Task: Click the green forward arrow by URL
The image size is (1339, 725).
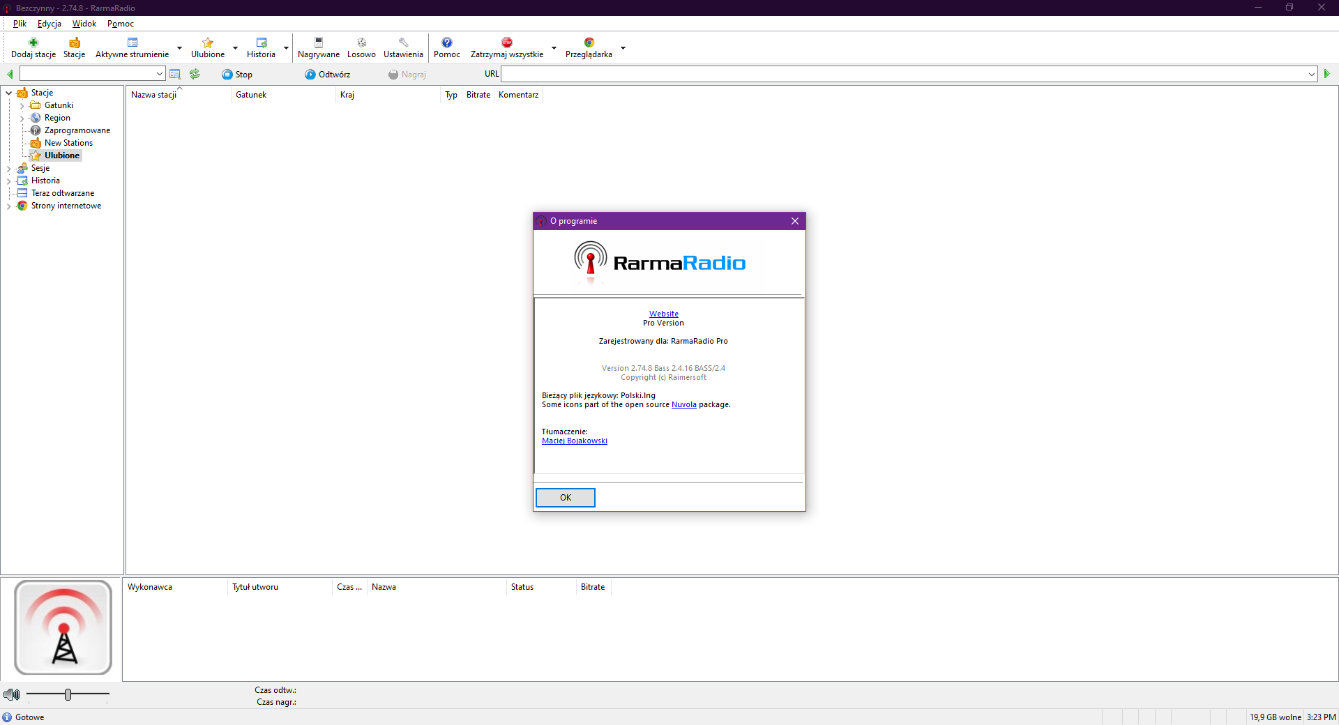Action: [x=1327, y=74]
